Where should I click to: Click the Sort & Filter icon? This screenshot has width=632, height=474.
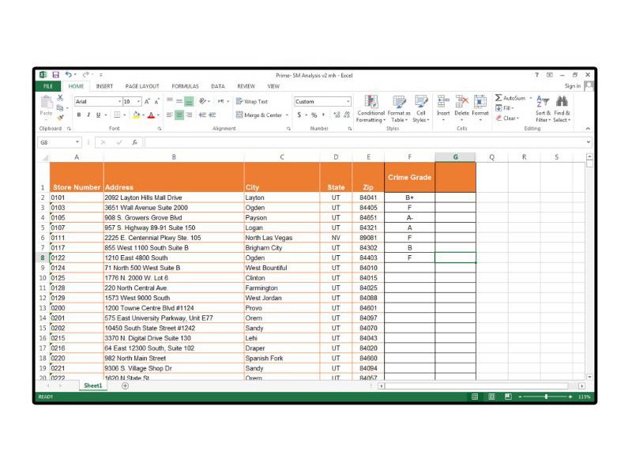543,106
